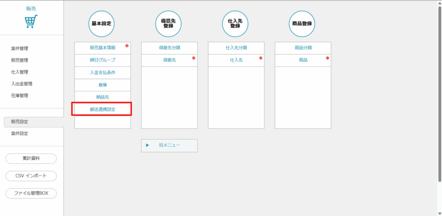This screenshot has width=442, height=216.
Task: Open the 郵送連携設定 link
Action: coord(103,110)
